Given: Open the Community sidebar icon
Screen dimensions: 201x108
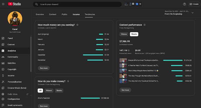Looking at the screenshot, I should pos(3,57).
